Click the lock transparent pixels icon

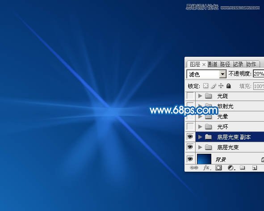205,86
